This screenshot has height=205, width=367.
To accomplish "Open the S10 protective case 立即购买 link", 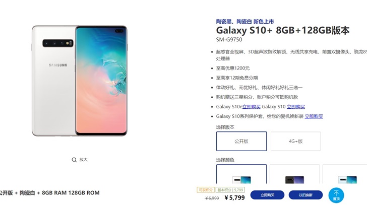I will point(314,116).
